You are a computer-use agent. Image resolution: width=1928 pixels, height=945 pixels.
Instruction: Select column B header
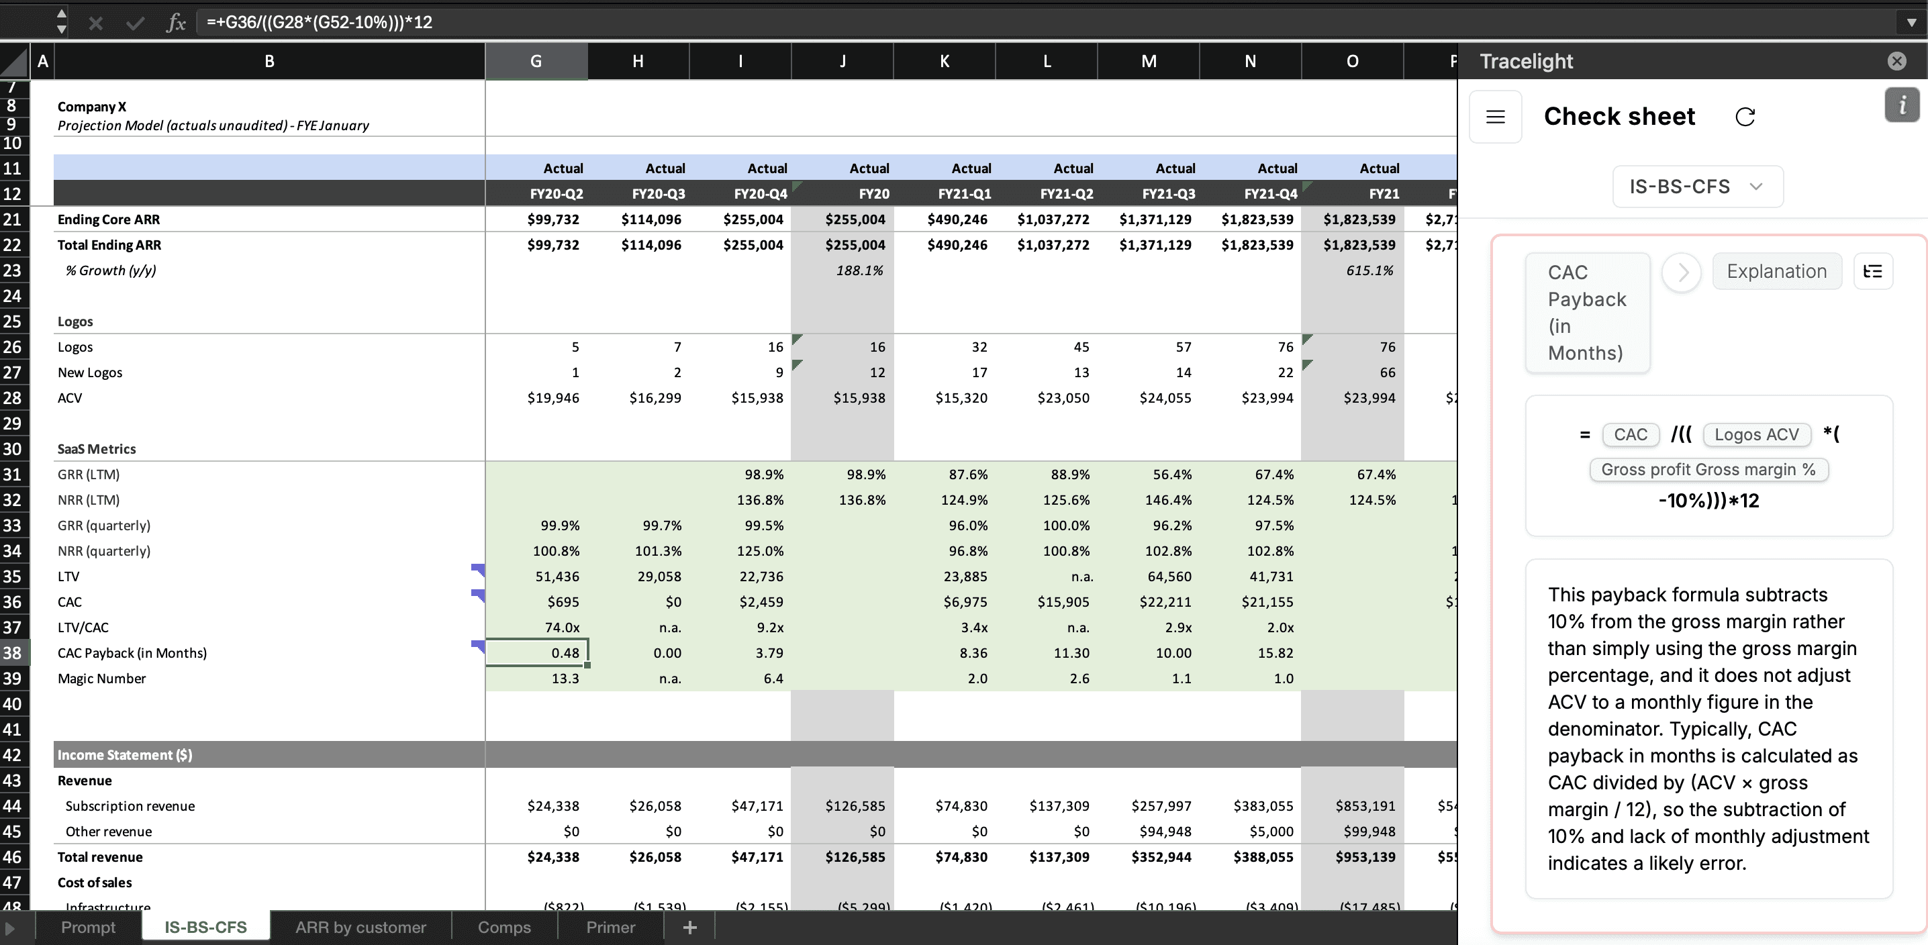(269, 61)
